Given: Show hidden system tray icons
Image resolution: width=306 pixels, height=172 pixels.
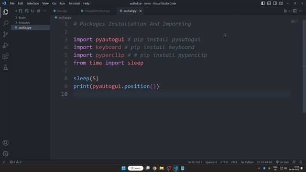Looking at the screenshot, I should (259, 168).
